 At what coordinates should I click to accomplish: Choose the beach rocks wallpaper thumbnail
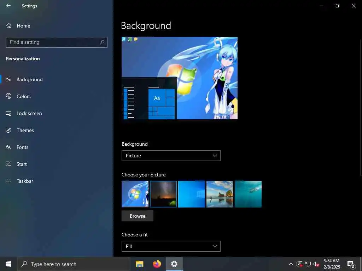[220, 194]
